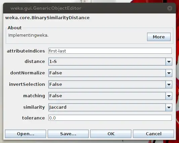
Task: Open the invertSelection False dropdown
Action: (110, 84)
